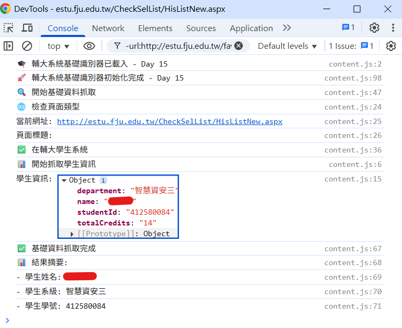Open source link content.js:36
The height and width of the screenshot is (328, 402).
point(353,150)
